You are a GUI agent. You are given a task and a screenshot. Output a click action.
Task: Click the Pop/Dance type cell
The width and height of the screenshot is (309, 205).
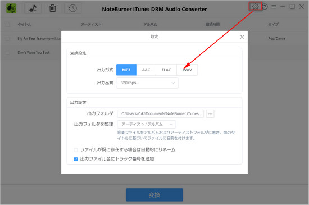pyautogui.click(x=276, y=39)
